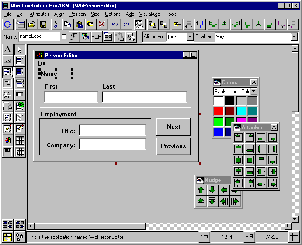This screenshot has width=302, height=245.
Task: Click the red X Delete icon
Action: coord(101,25)
